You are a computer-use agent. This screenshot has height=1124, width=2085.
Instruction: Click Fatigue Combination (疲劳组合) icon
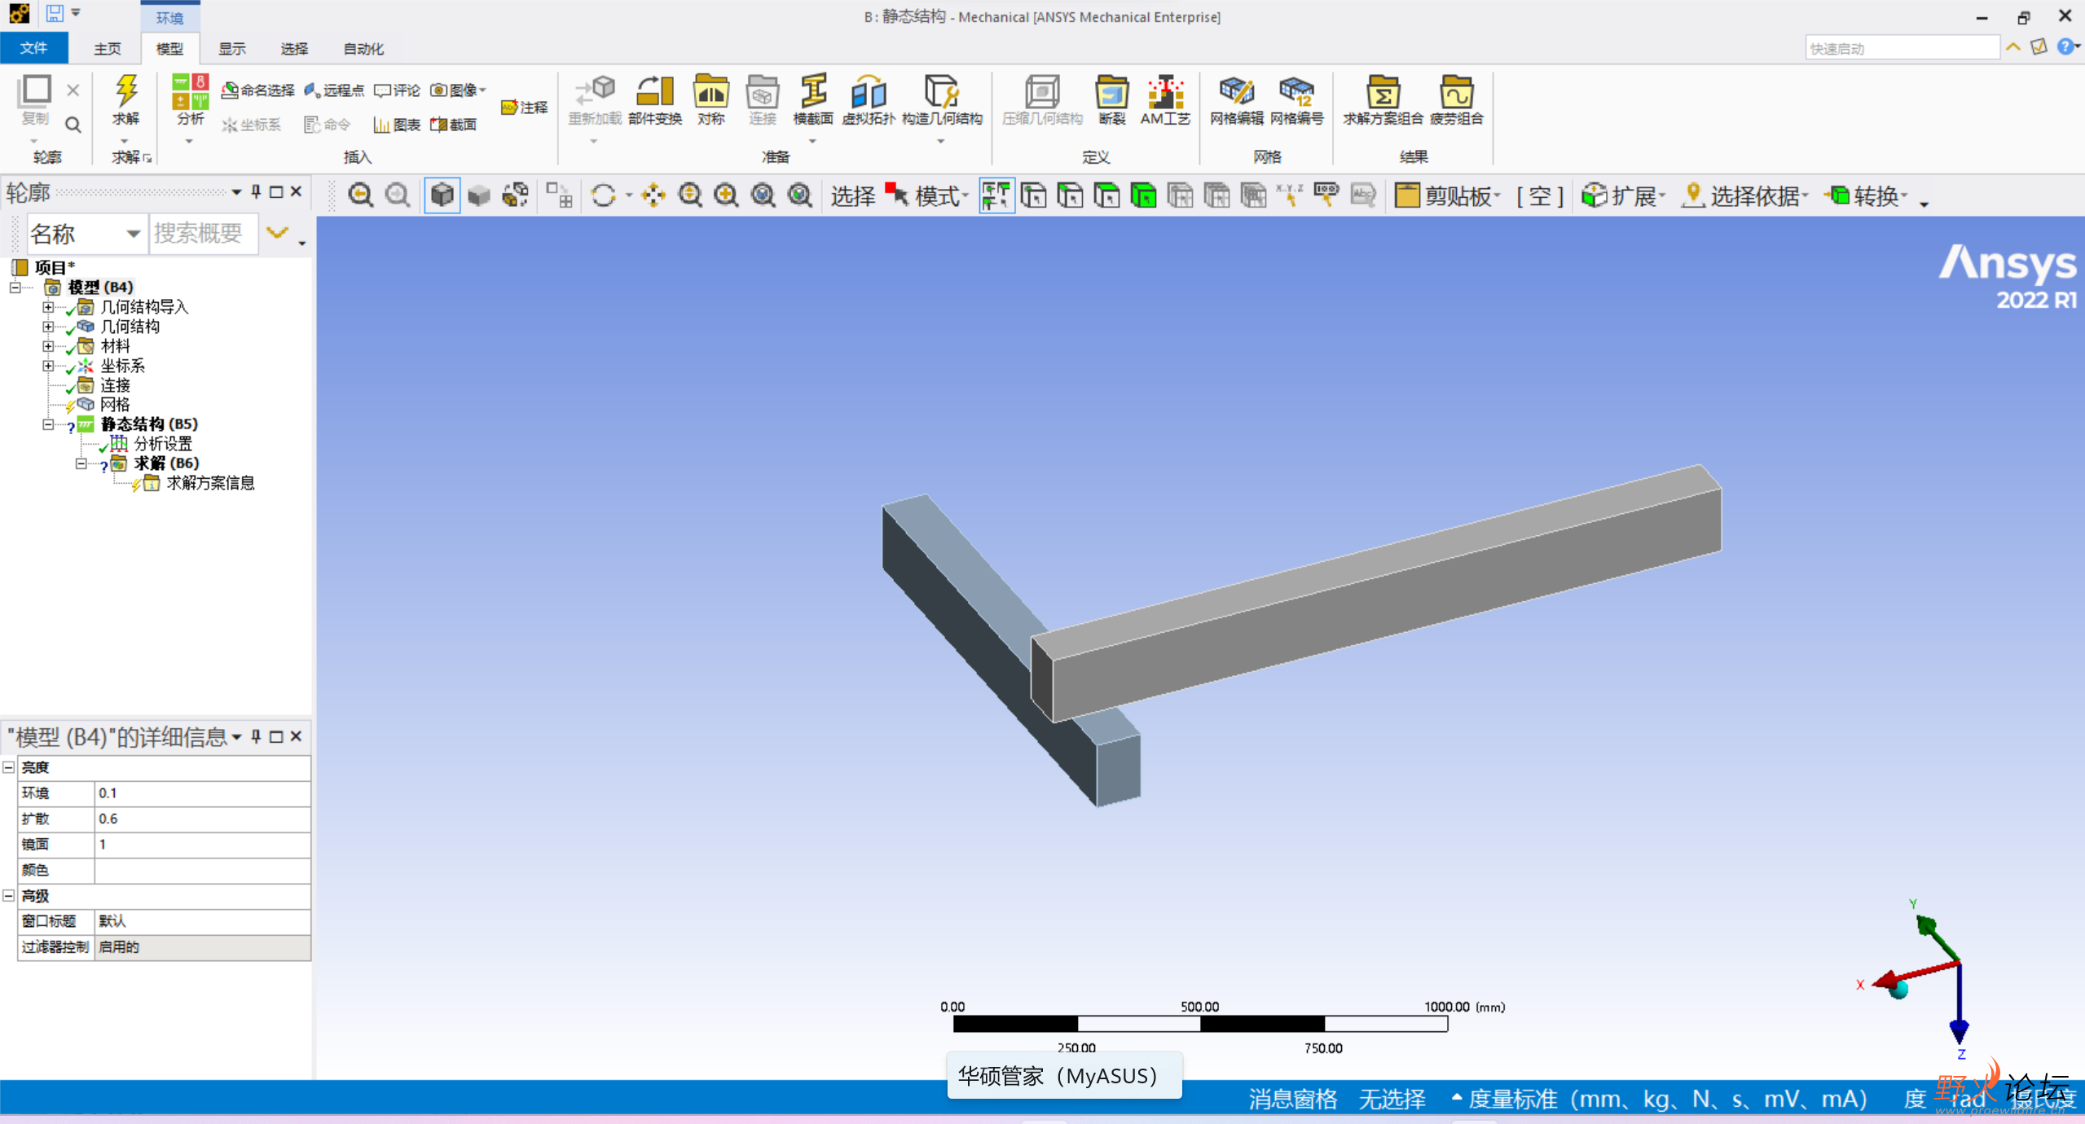click(1456, 100)
